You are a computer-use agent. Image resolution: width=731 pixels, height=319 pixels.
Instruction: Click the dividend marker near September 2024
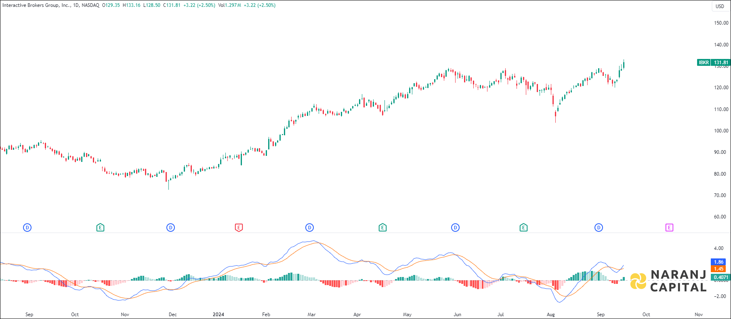tap(599, 228)
